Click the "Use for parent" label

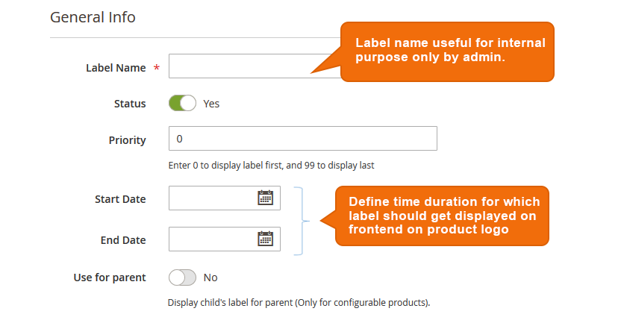[110, 277]
